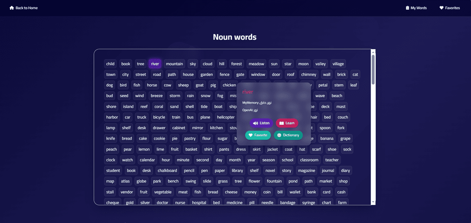Select the word 'village'

click(x=338, y=64)
